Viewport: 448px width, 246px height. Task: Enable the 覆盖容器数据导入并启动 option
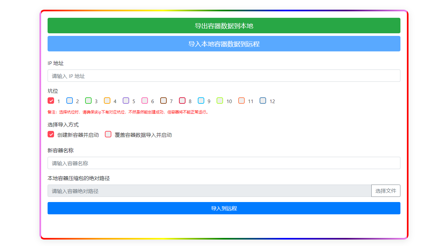108,134
